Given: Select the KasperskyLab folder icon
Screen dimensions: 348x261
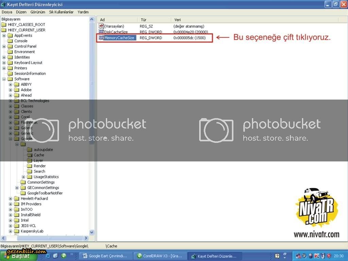Looking at the screenshot, I should pyautogui.click(x=17, y=231).
